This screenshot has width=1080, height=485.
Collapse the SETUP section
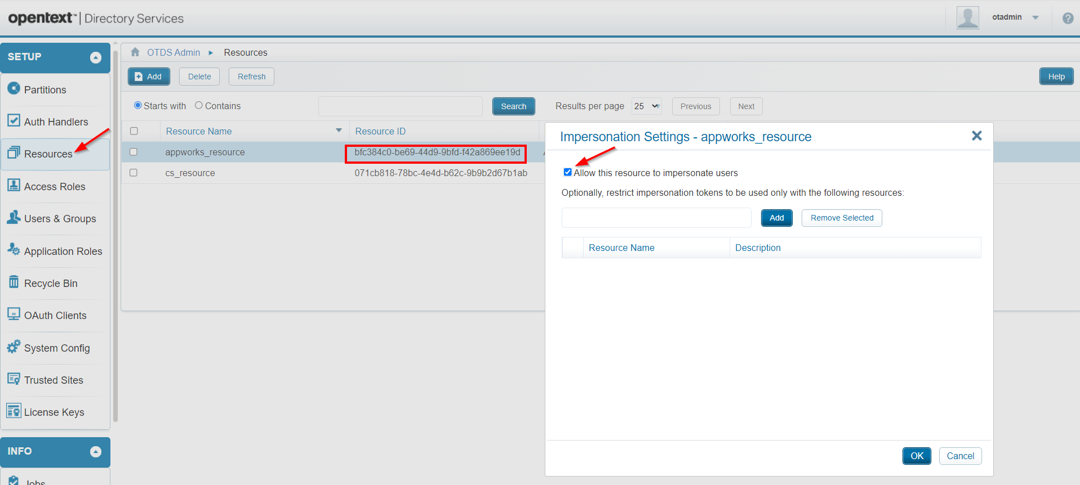click(96, 57)
